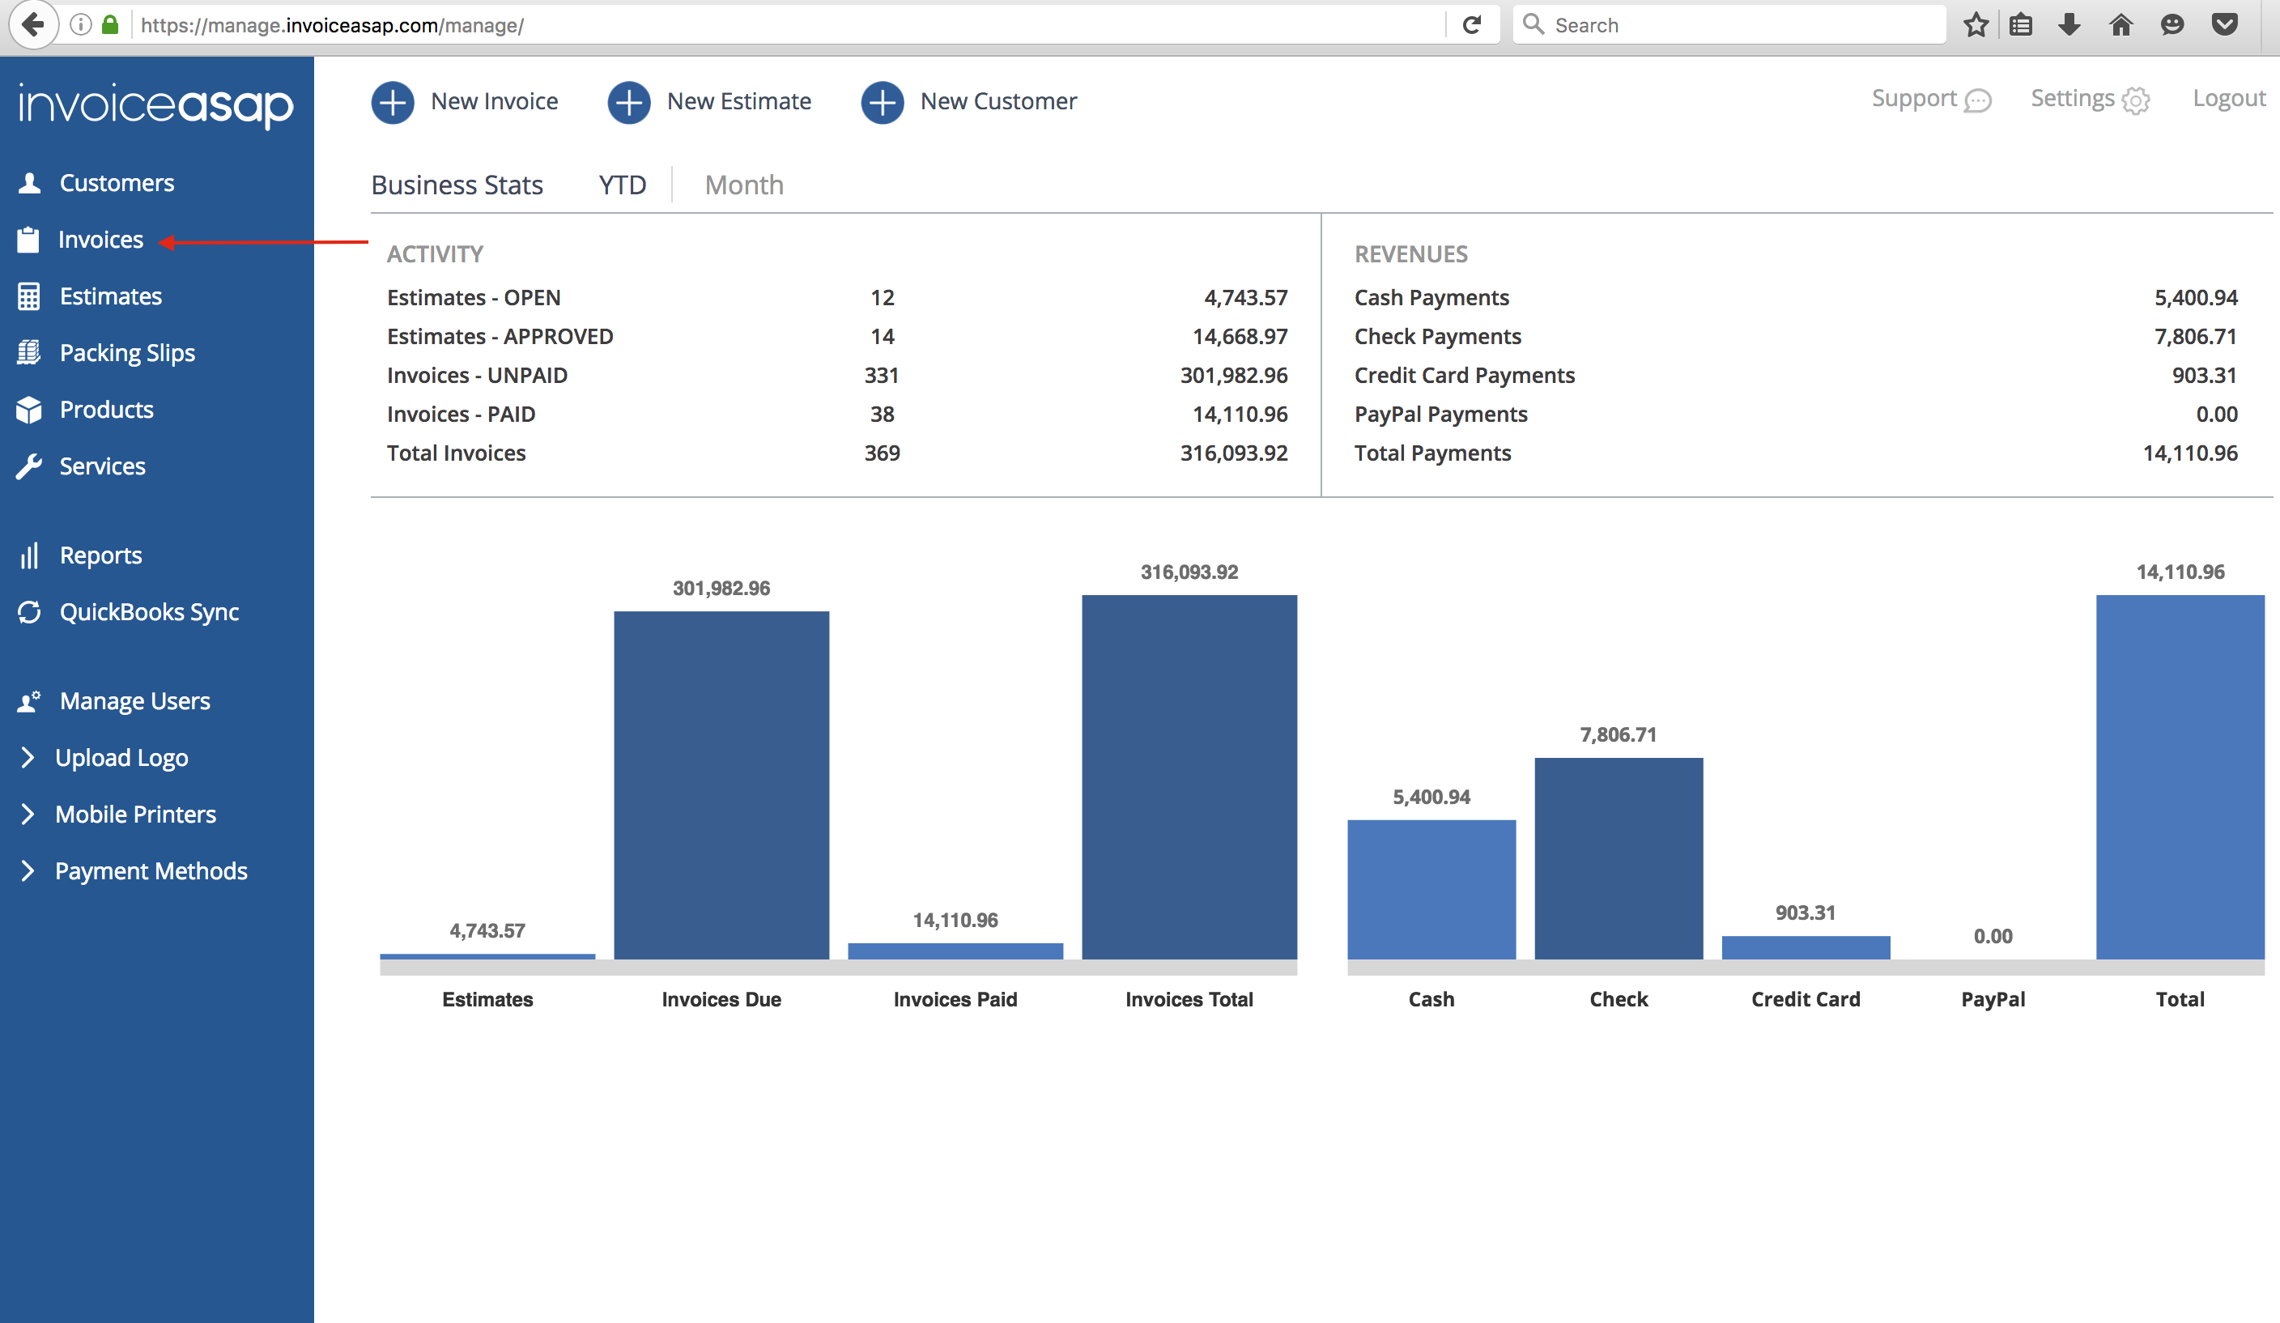Screen dimensions: 2280x1323
Task: Open the Invoices sidebar menu item
Action: [x=100, y=240]
